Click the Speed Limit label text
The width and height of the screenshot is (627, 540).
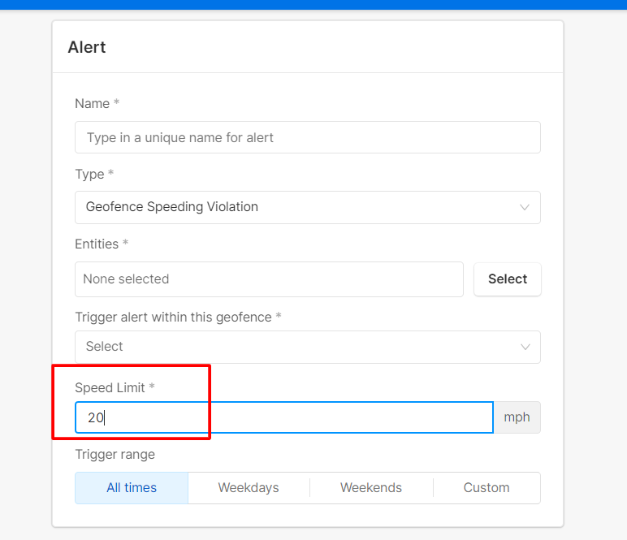tap(110, 387)
